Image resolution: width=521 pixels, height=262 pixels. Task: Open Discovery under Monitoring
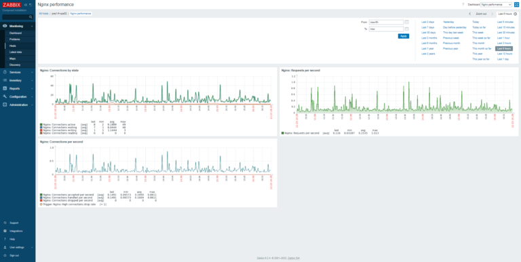point(15,65)
